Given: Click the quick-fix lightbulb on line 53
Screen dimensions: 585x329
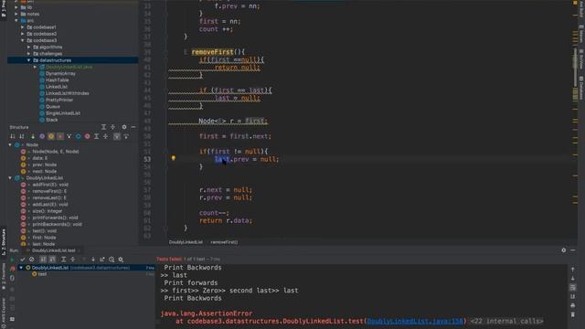Looking at the screenshot, I should (174, 158).
